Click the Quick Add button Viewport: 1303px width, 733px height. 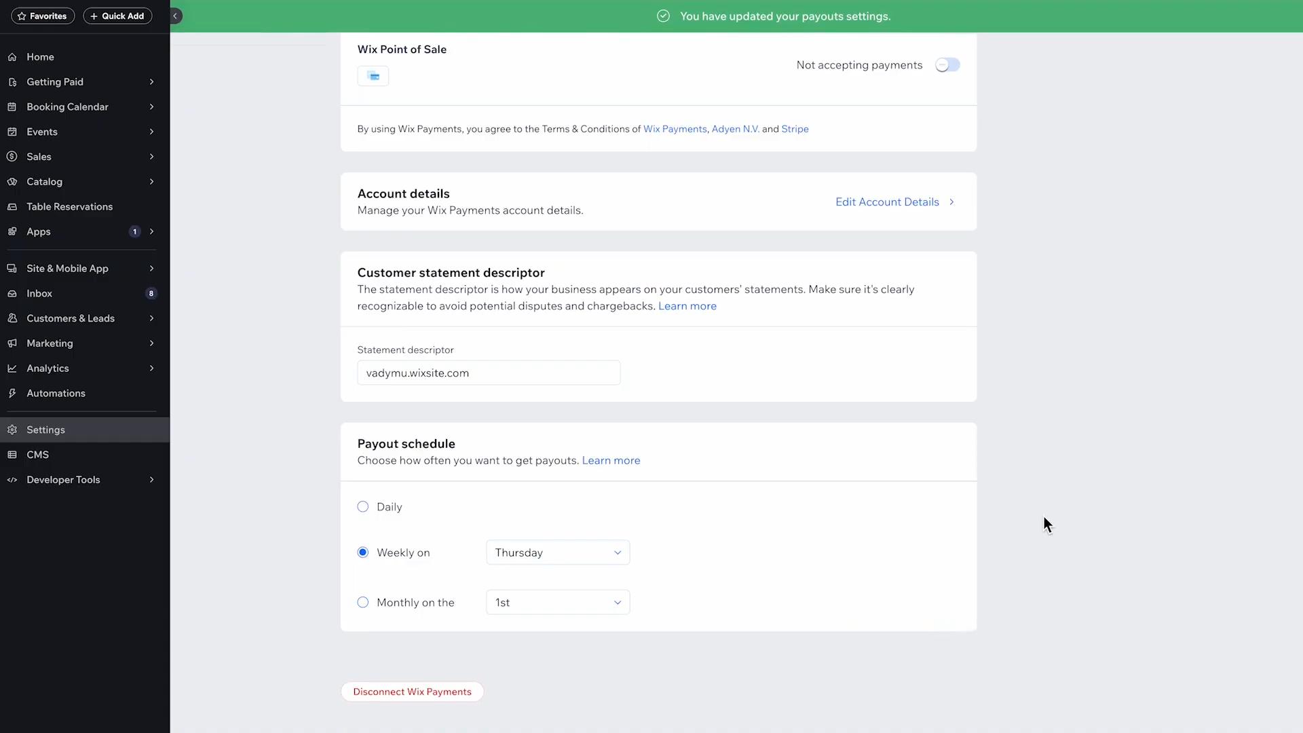117,16
